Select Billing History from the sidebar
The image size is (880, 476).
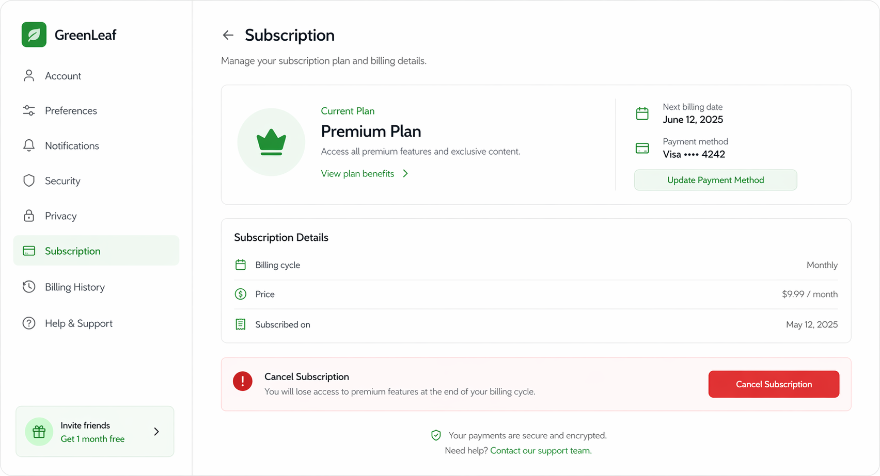tap(74, 287)
